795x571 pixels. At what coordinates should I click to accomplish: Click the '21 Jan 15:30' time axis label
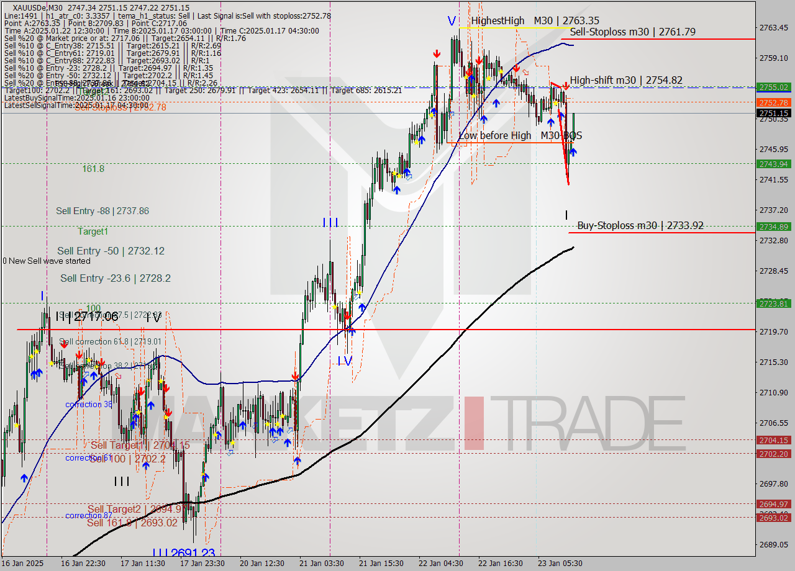[x=381, y=564]
